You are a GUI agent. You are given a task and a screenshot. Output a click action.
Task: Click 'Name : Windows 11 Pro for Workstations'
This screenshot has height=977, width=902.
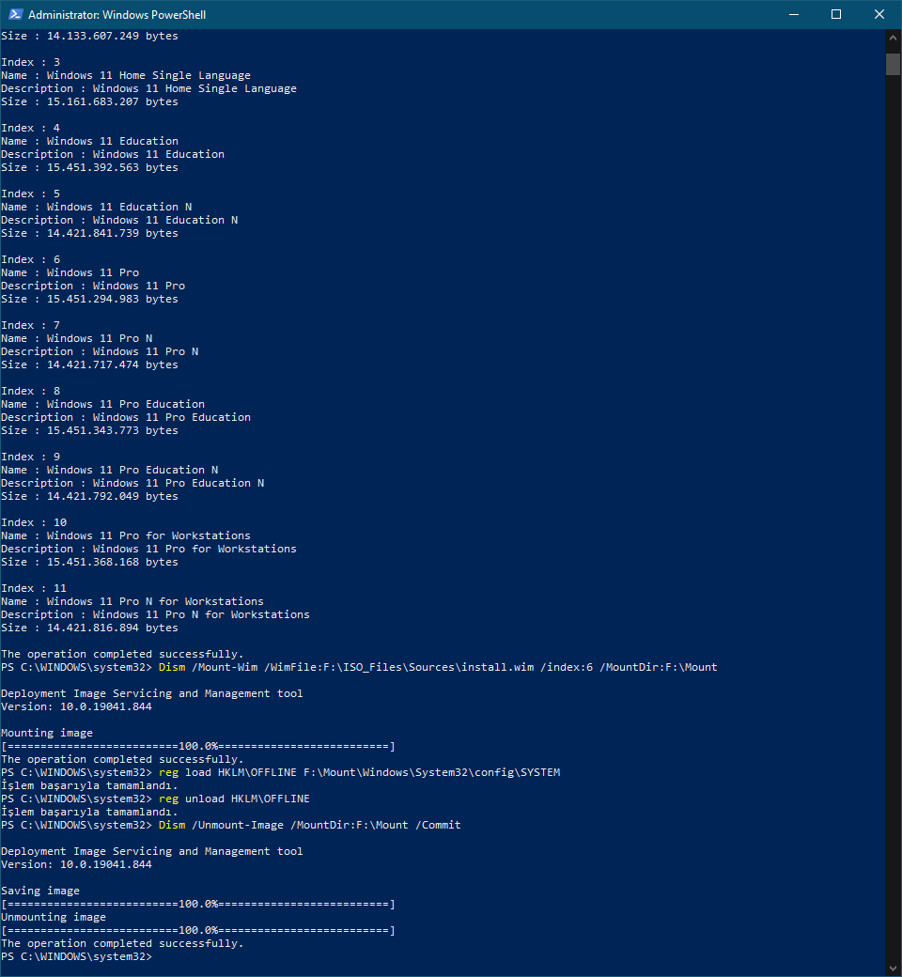coord(126,535)
